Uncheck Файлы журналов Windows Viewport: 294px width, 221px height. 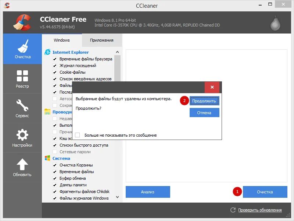tap(55, 198)
